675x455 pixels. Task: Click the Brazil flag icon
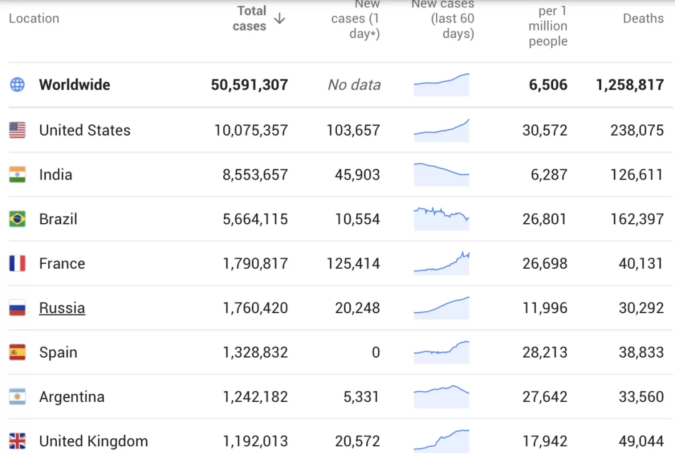click(x=17, y=219)
